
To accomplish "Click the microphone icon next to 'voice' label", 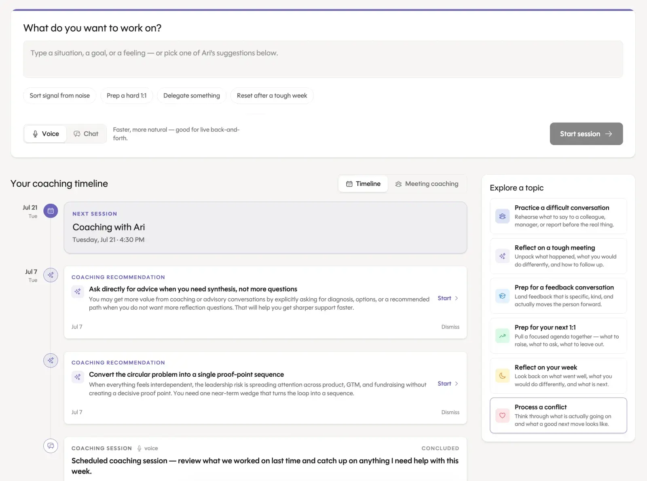I will pyautogui.click(x=139, y=448).
